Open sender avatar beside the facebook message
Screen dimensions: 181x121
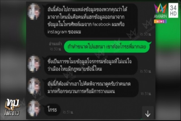[x=34, y=11]
